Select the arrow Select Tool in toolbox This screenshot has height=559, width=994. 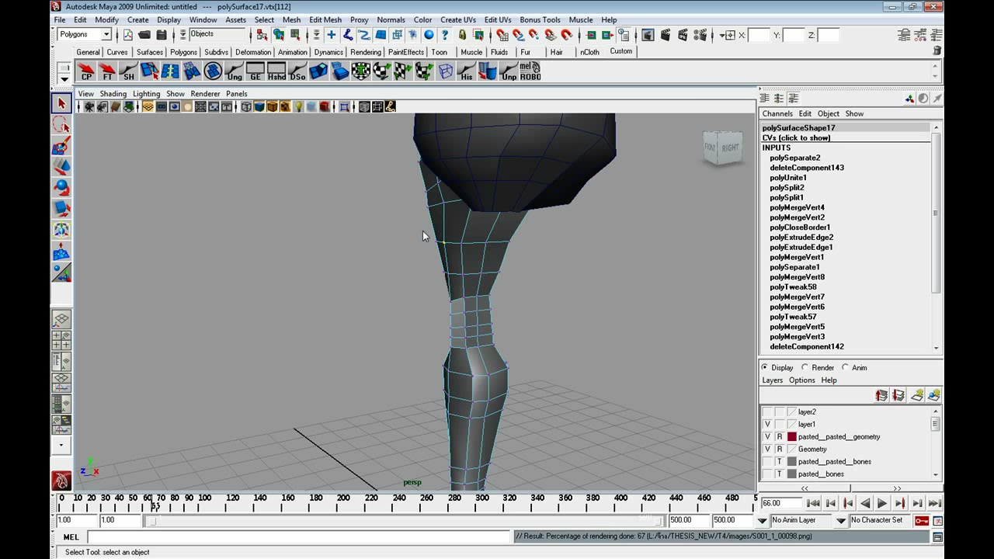click(x=61, y=103)
